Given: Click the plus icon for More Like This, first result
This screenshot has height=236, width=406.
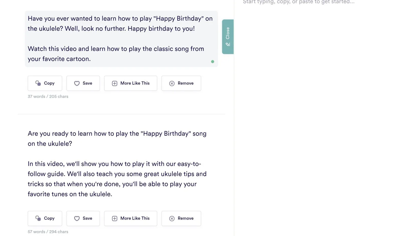Looking at the screenshot, I should click(115, 83).
